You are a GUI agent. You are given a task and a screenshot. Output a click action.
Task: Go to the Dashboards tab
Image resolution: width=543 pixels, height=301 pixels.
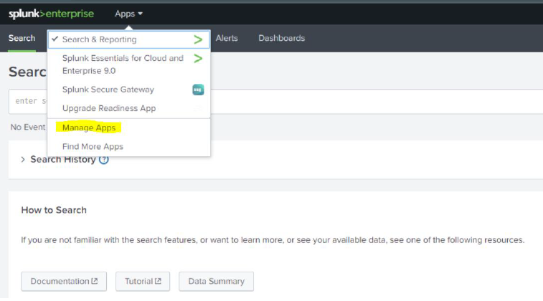(x=281, y=38)
